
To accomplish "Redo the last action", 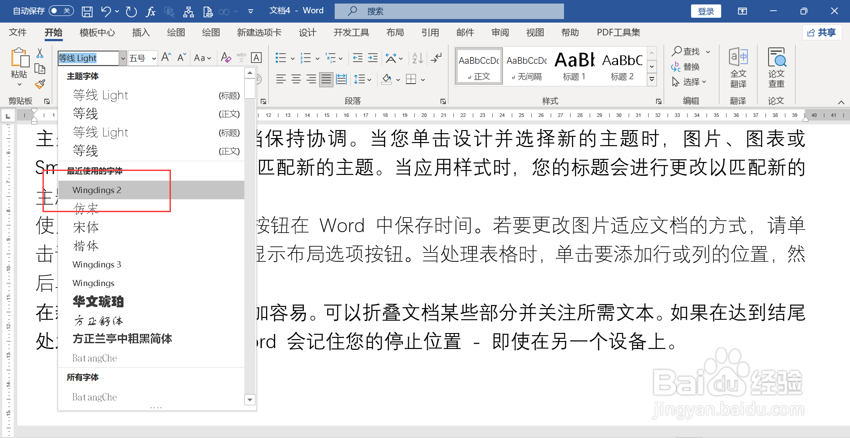I will point(131,12).
